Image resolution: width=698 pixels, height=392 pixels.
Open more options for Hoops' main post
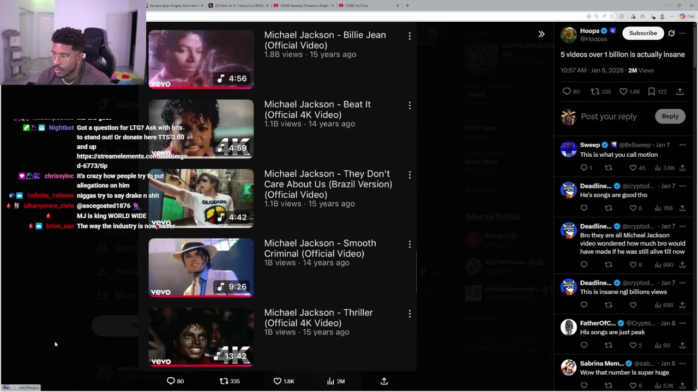682,33
